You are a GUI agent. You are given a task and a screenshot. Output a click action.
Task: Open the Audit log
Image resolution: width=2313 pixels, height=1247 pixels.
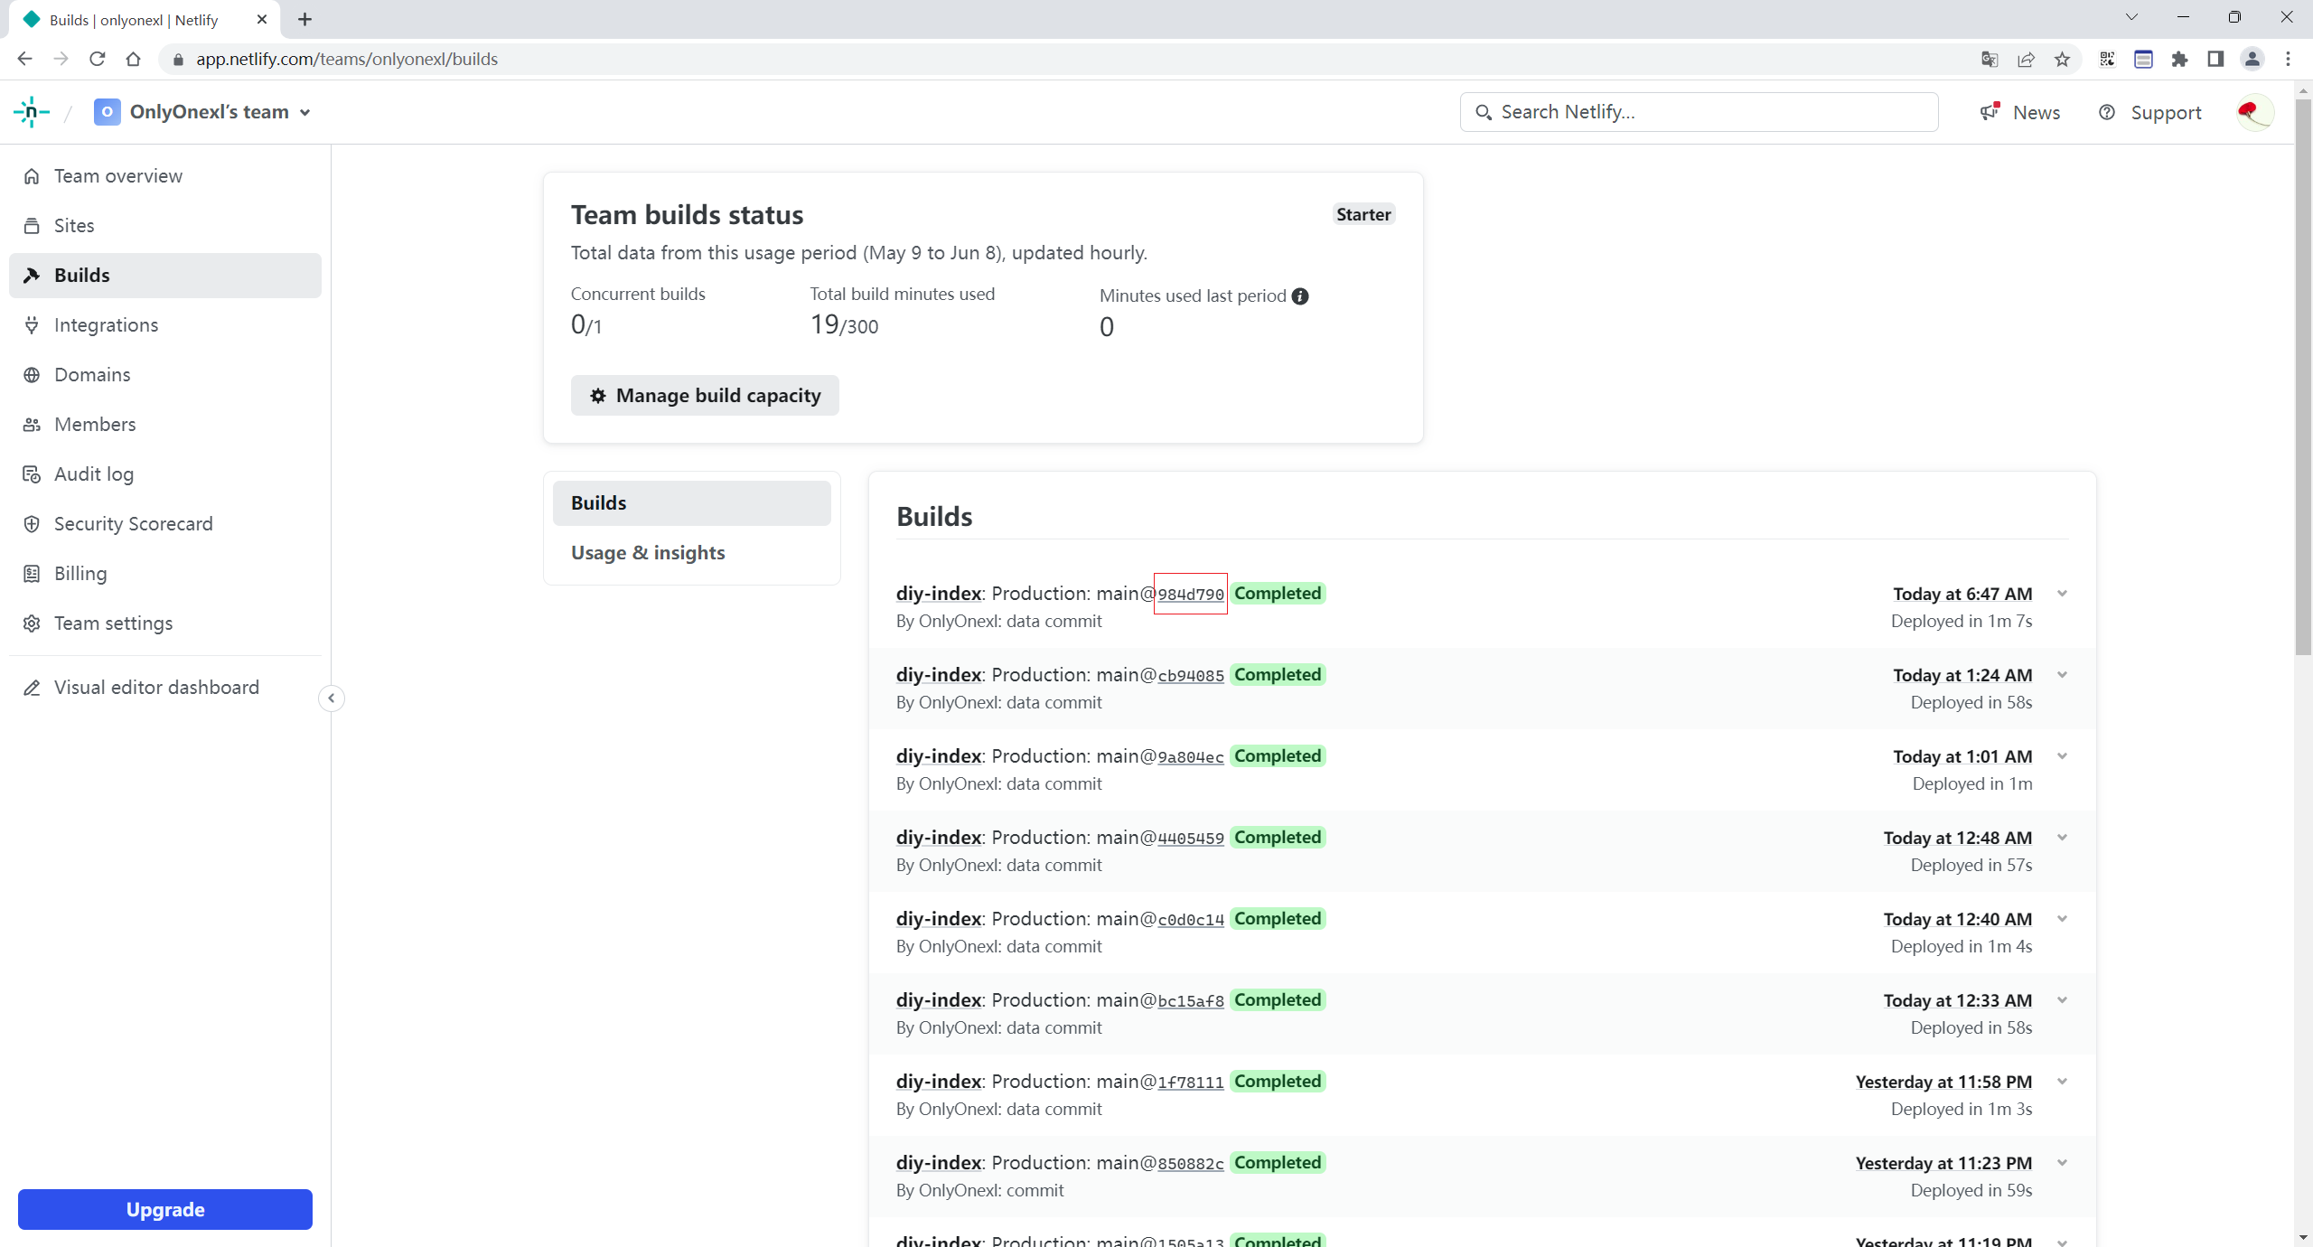tap(165, 474)
